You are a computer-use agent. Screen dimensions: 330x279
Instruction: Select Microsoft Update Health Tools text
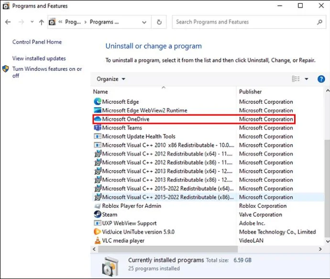click(139, 136)
